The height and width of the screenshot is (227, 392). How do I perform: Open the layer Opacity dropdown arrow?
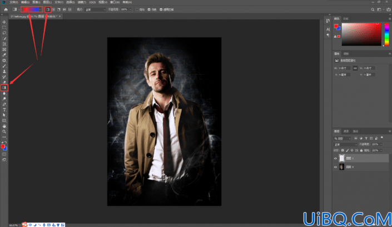[x=381, y=144]
